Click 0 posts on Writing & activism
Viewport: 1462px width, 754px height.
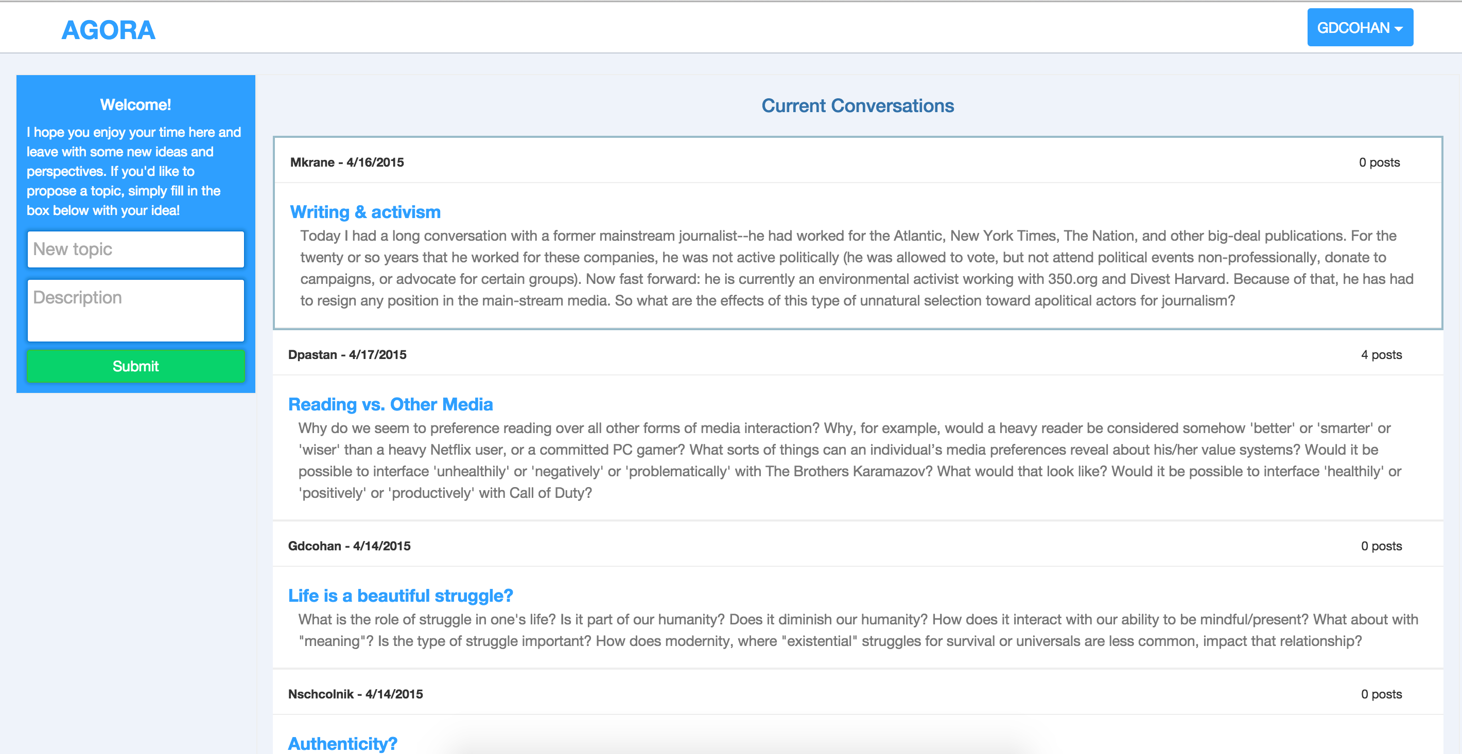coord(1379,163)
